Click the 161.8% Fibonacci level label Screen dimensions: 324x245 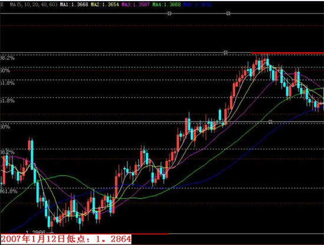8,192
